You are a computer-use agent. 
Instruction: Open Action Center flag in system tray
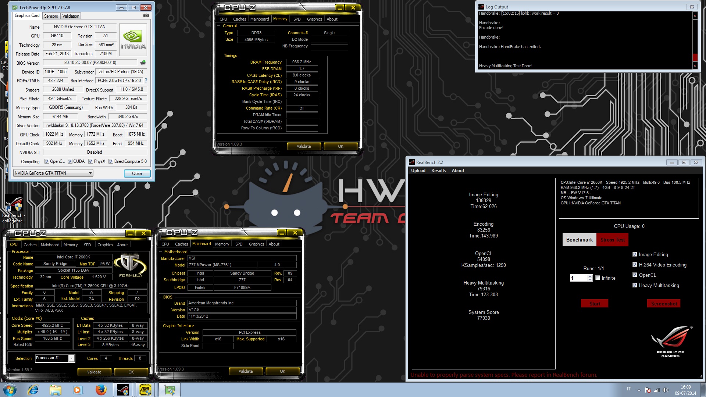pyautogui.click(x=648, y=390)
